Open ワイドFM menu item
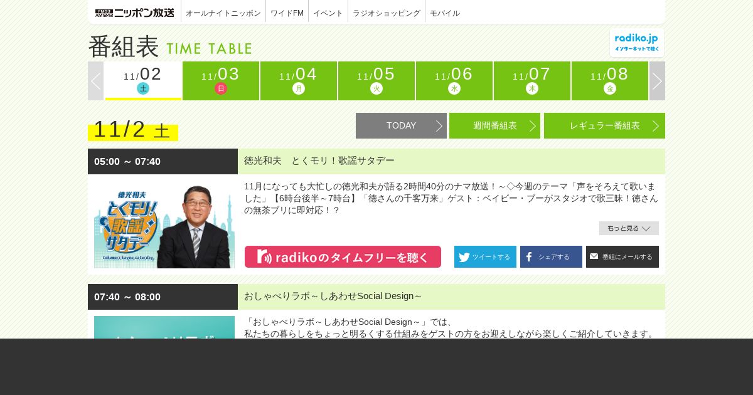 pyautogui.click(x=287, y=13)
